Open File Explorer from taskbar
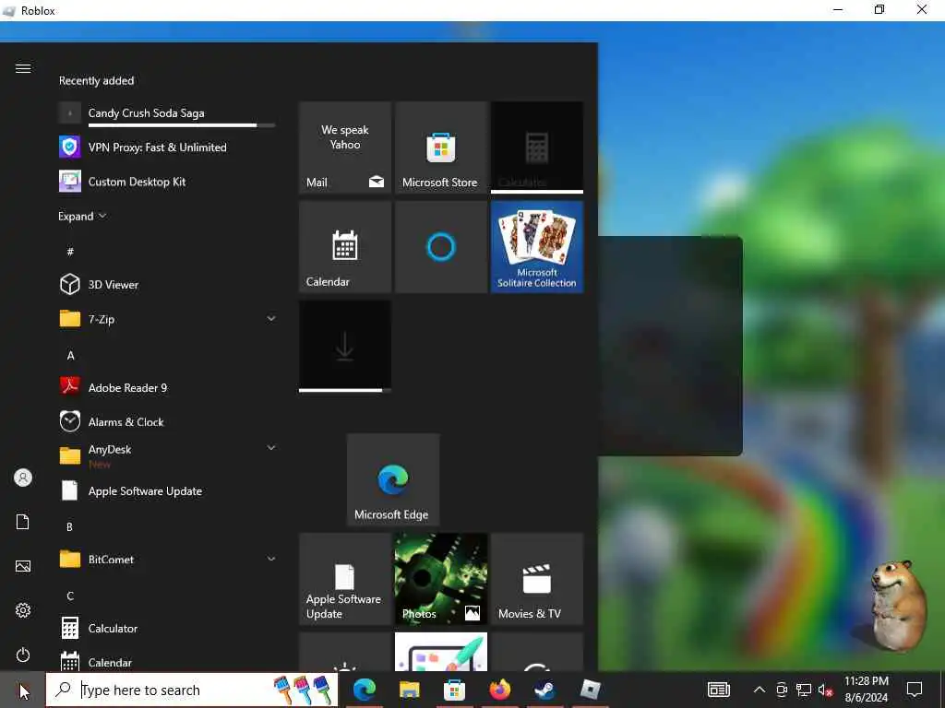 coord(409,690)
